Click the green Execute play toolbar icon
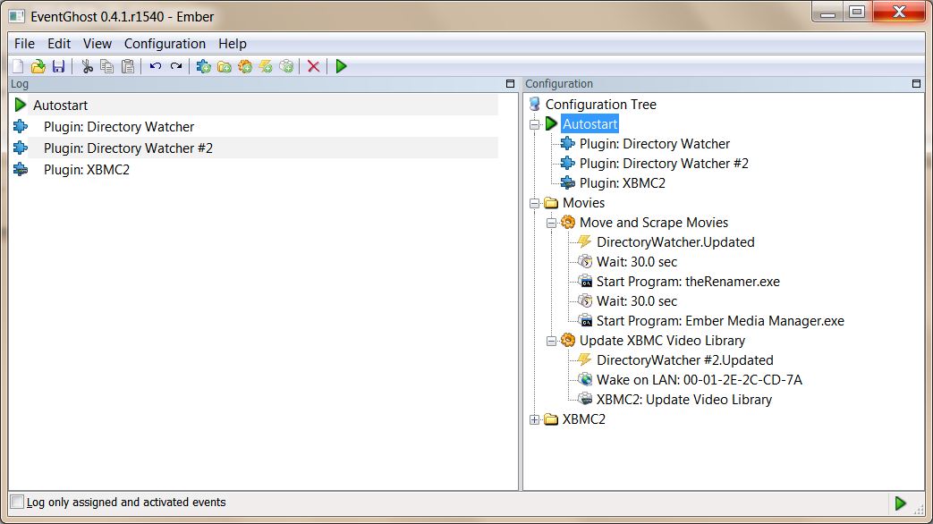 [x=341, y=66]
